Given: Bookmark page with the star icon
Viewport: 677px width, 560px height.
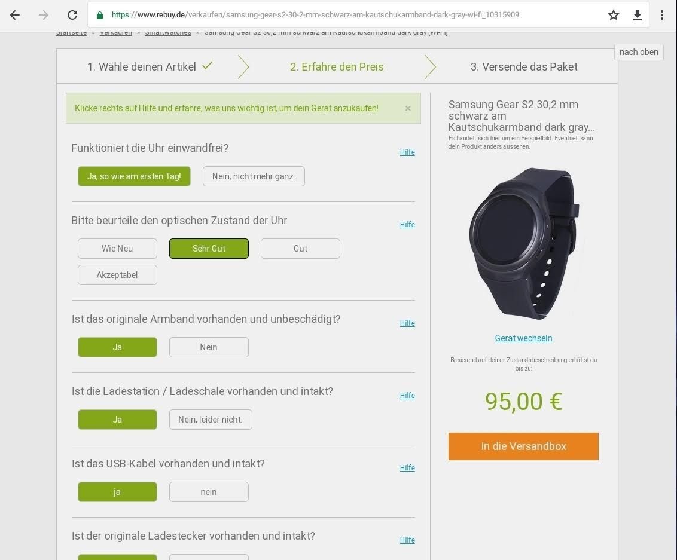Looking at the screenshot, I should click(613, 15).
